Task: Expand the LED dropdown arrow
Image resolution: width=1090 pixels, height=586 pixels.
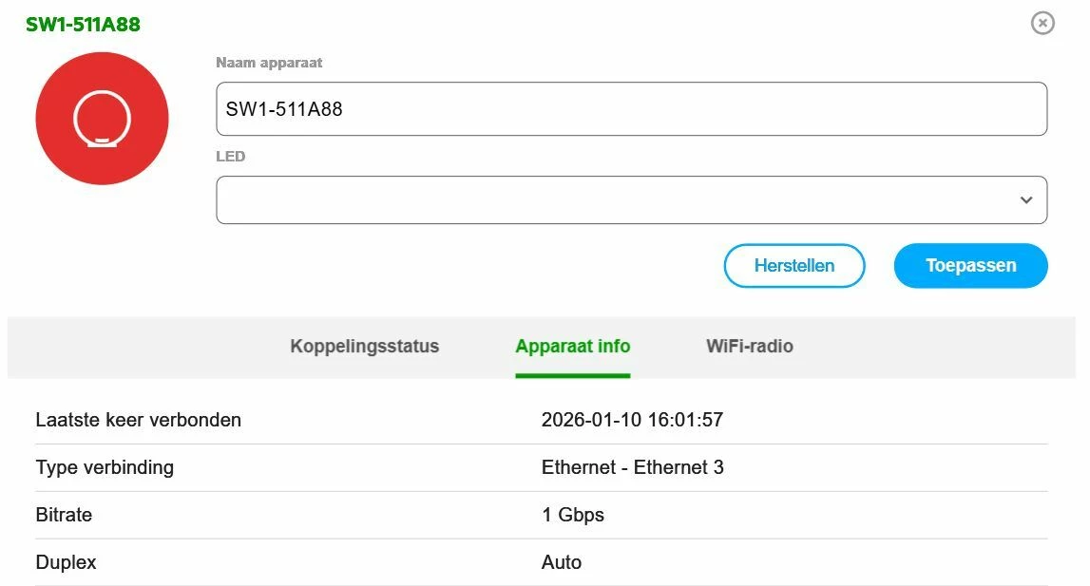Action: 1025,200
